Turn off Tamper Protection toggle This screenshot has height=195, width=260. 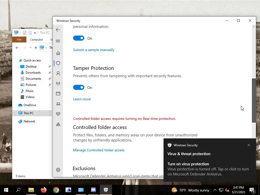pyautogui.click(x=79, y=87)
